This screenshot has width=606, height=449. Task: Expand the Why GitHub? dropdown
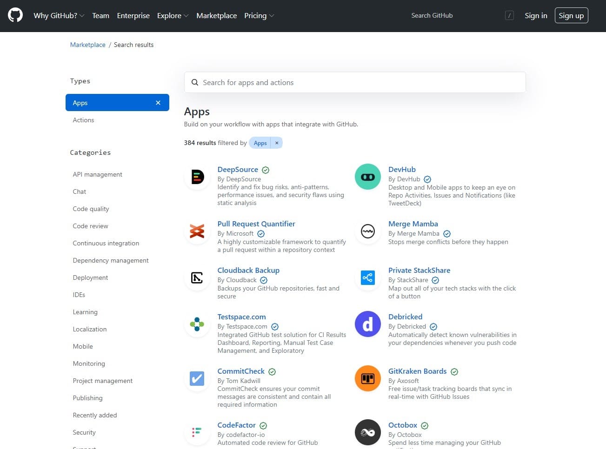pos(59,15)
